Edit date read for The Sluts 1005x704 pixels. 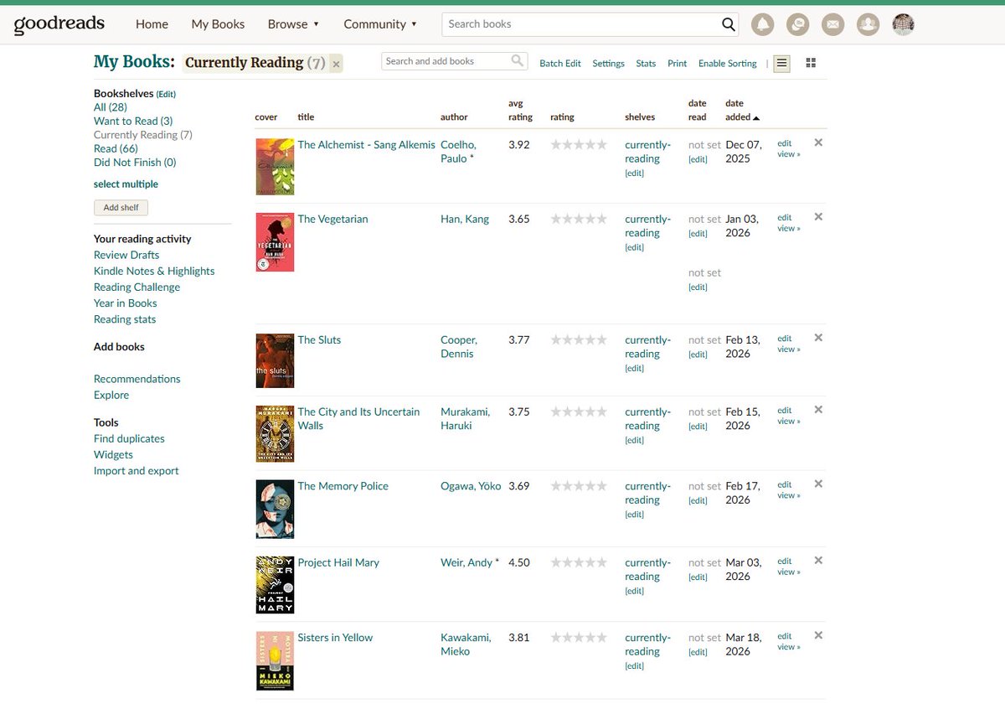coord(698,355)
